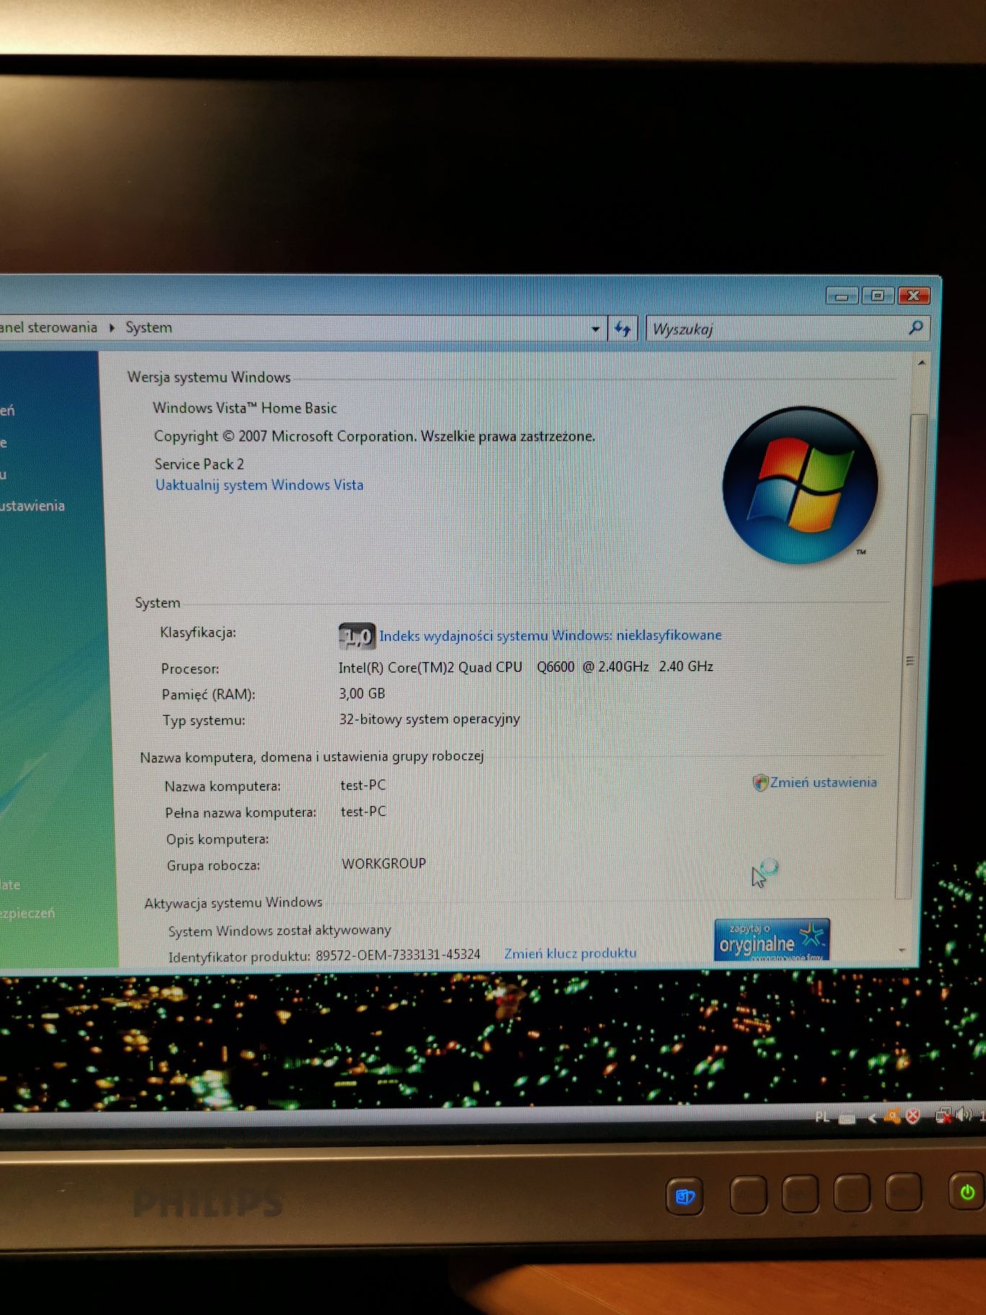The width and height of the screenshot is (986, 1315).
Task: Click the oryginalne genuine software badge
Action: 772,939
